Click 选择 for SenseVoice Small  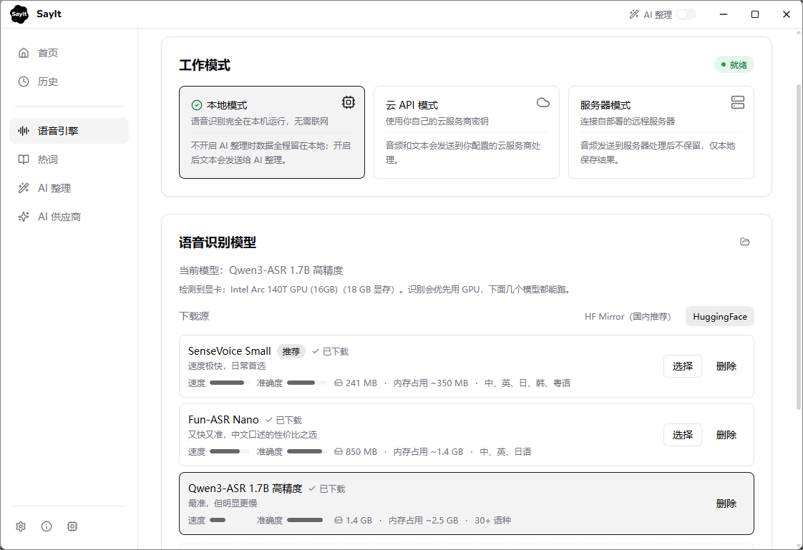683,366
